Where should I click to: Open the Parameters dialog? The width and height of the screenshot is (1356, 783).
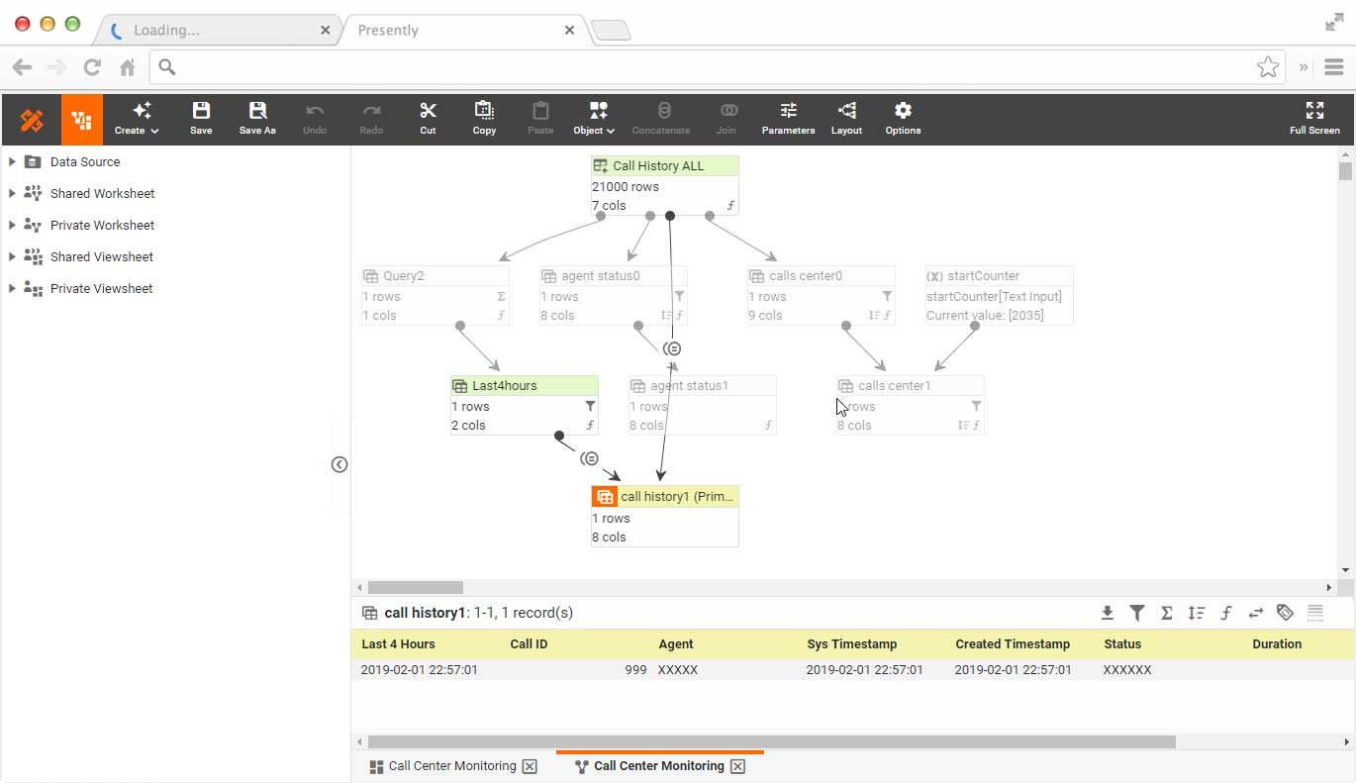[x=788, y=118]
